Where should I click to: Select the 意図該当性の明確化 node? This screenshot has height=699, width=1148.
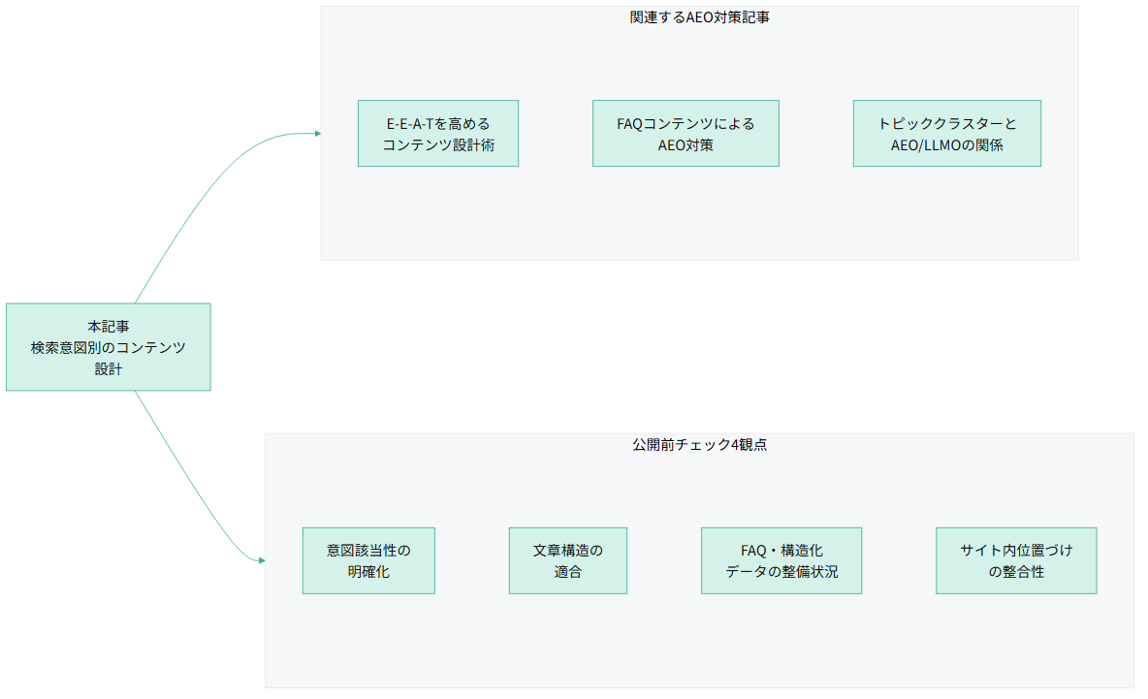coord(368,560)
